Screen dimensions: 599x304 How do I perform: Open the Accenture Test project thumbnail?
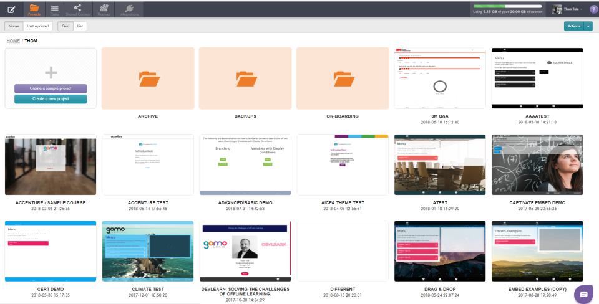pos(148,165)
